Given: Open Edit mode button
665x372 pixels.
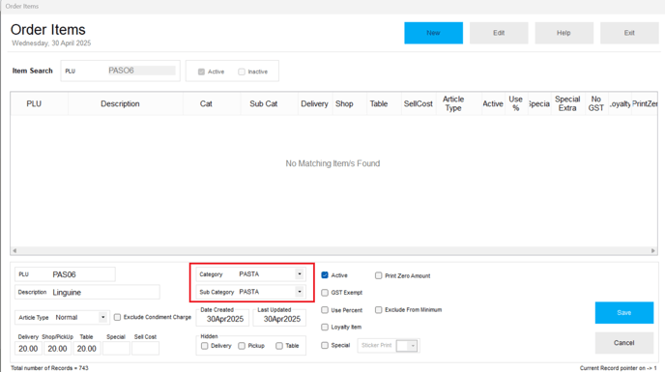Looking at the screenshot, I should pos(499,33).
